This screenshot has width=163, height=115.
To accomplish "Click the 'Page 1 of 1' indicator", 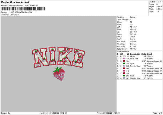I will coord(157,113).
